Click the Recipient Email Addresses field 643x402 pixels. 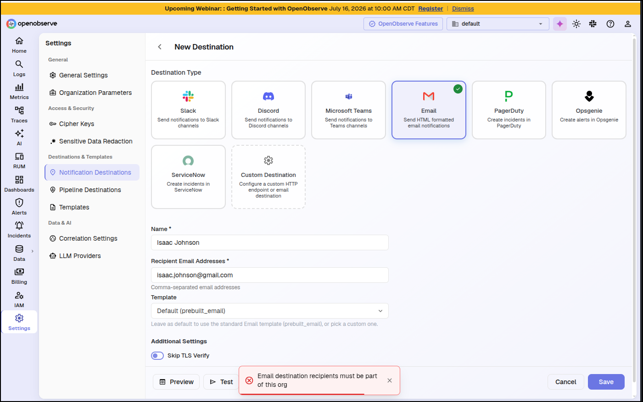tap(270, 275)
